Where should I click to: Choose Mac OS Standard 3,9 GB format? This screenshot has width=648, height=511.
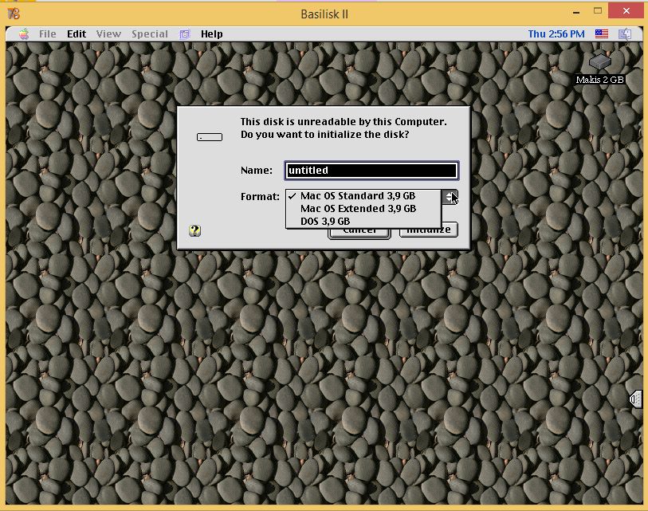363,195
